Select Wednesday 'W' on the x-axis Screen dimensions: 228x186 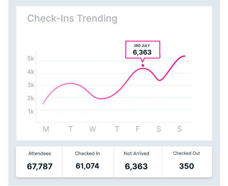click(x=93, y=129)
